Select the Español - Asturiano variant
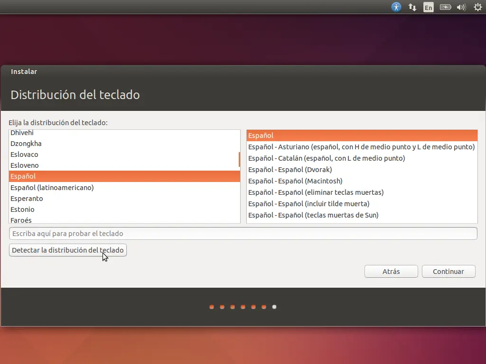 pos(362,147)
